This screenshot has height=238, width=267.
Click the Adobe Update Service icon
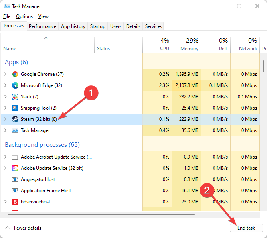click(x=15, y=168)
